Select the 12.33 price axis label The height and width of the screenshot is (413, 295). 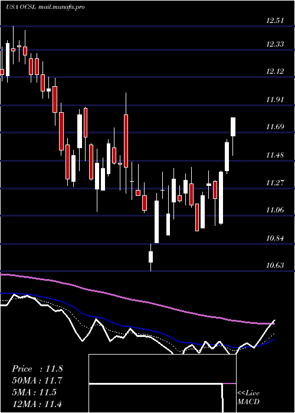click(275, 44)
